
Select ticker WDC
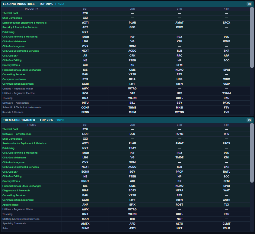pyautogui.click(x=227, y=79)
